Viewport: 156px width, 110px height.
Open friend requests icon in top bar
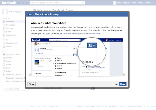[x=19, y=3]
